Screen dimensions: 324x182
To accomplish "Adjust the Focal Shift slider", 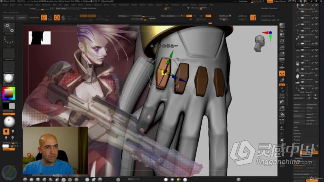I will 143,16.
